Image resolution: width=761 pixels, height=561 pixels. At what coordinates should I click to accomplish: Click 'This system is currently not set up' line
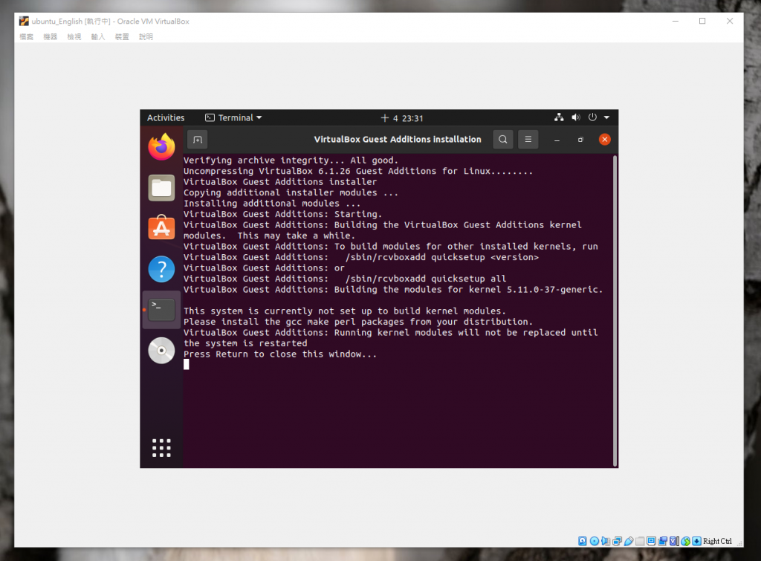pyautogui.click(x=345, y=311)
